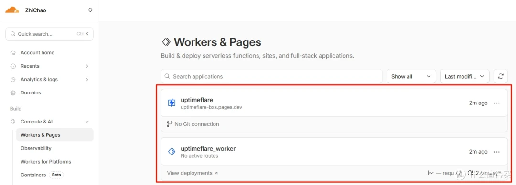516x185 pixels.
Task: Click the Cloudflare logo icon
Action: 12,10
